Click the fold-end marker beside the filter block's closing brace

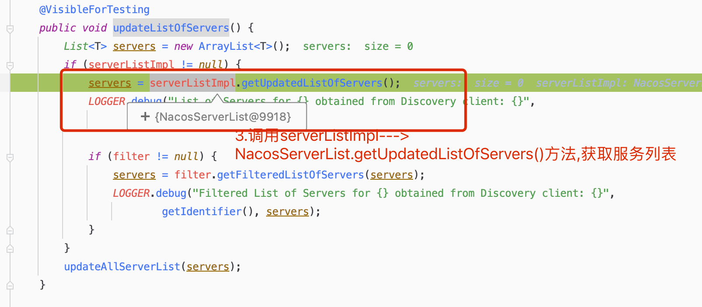tap(10, 230)
